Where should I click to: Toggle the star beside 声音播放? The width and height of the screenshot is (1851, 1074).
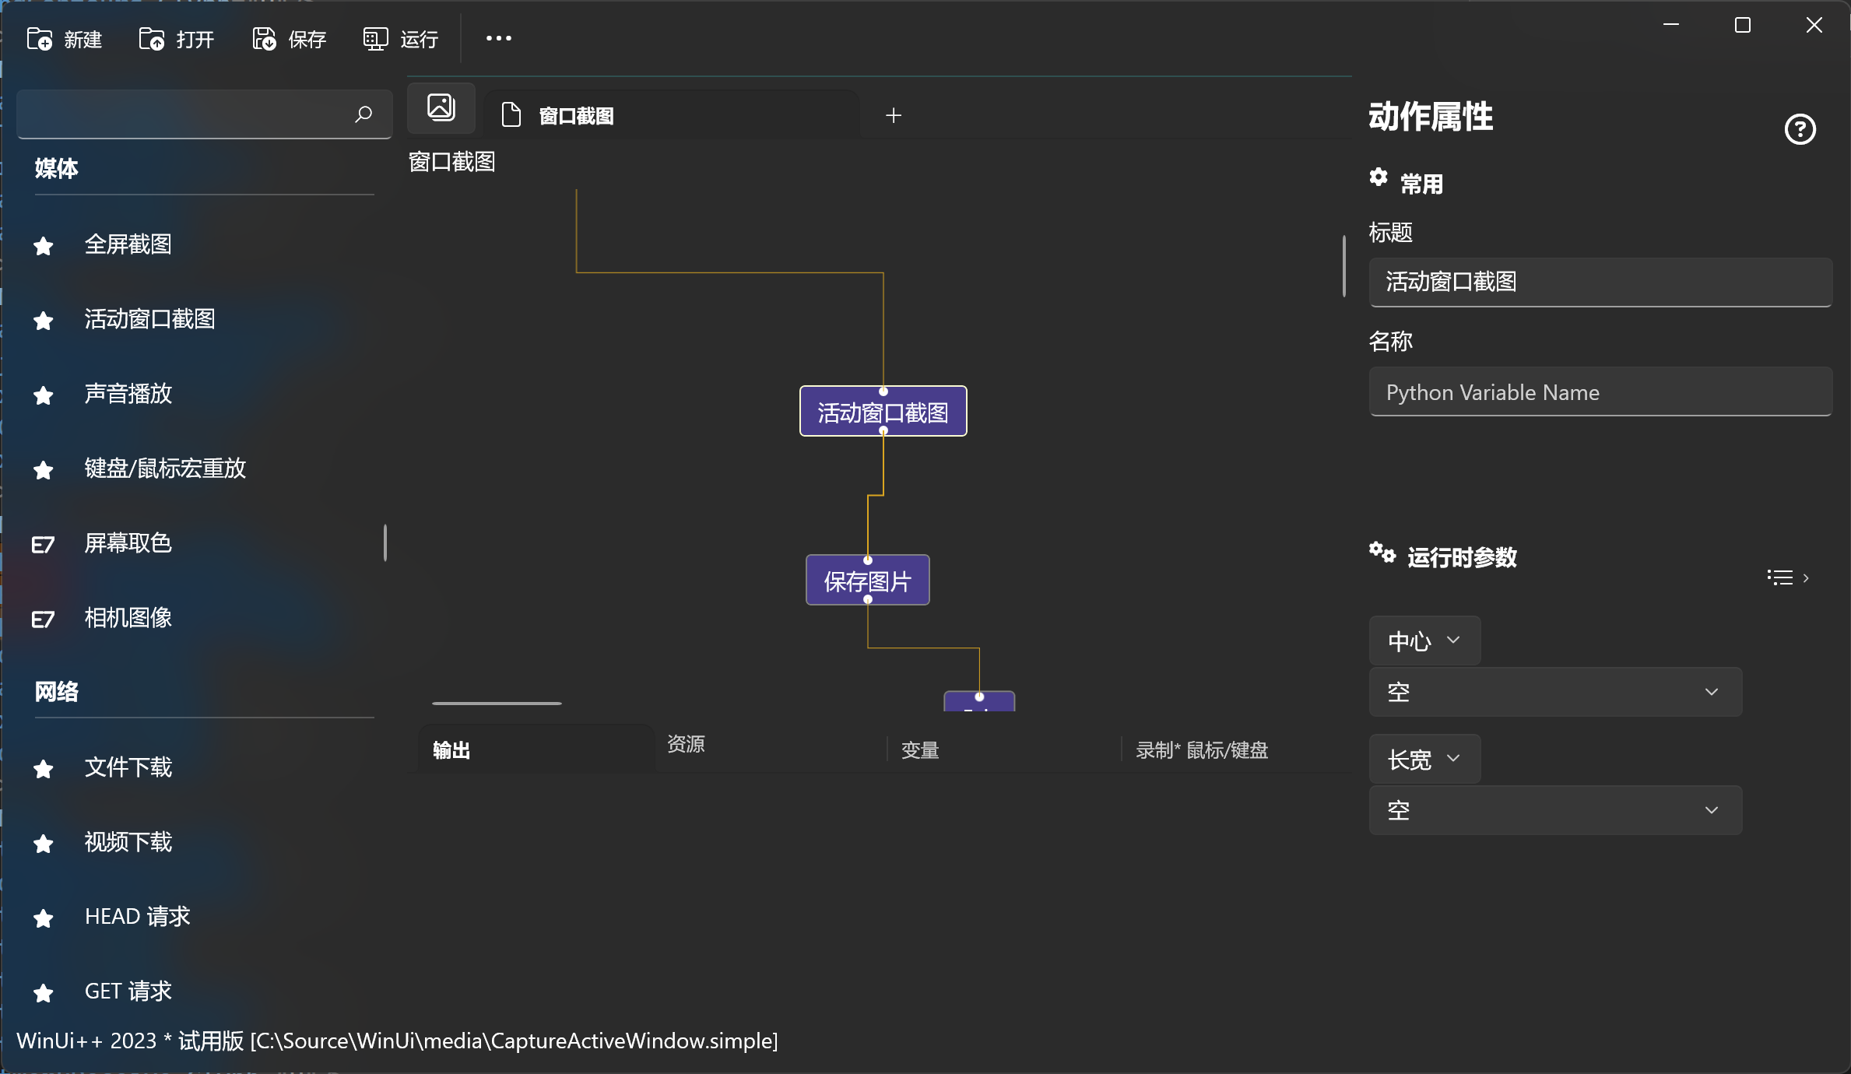(x=43, y=395)
